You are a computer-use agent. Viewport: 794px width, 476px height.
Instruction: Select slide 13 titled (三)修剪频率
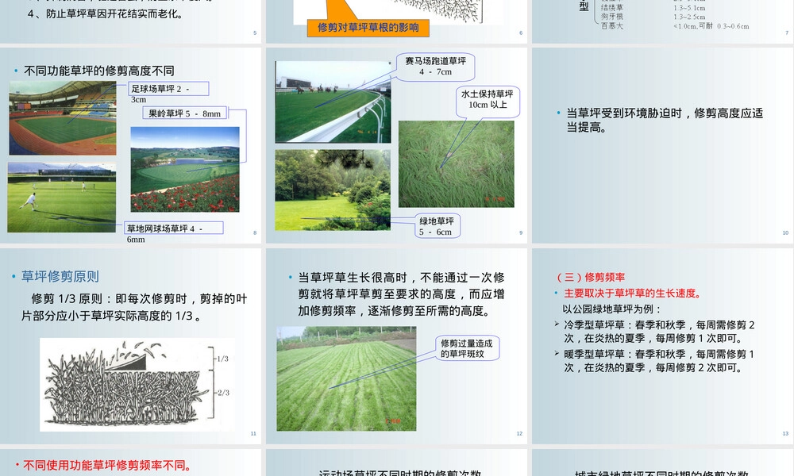(x=663, y=346)
